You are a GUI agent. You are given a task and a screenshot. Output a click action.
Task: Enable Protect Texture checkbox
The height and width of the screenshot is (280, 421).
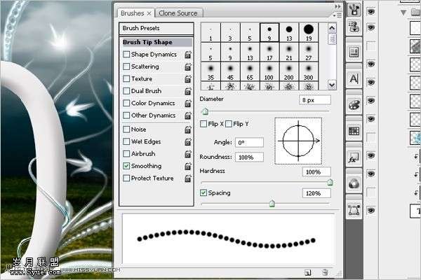coord(126,178)
